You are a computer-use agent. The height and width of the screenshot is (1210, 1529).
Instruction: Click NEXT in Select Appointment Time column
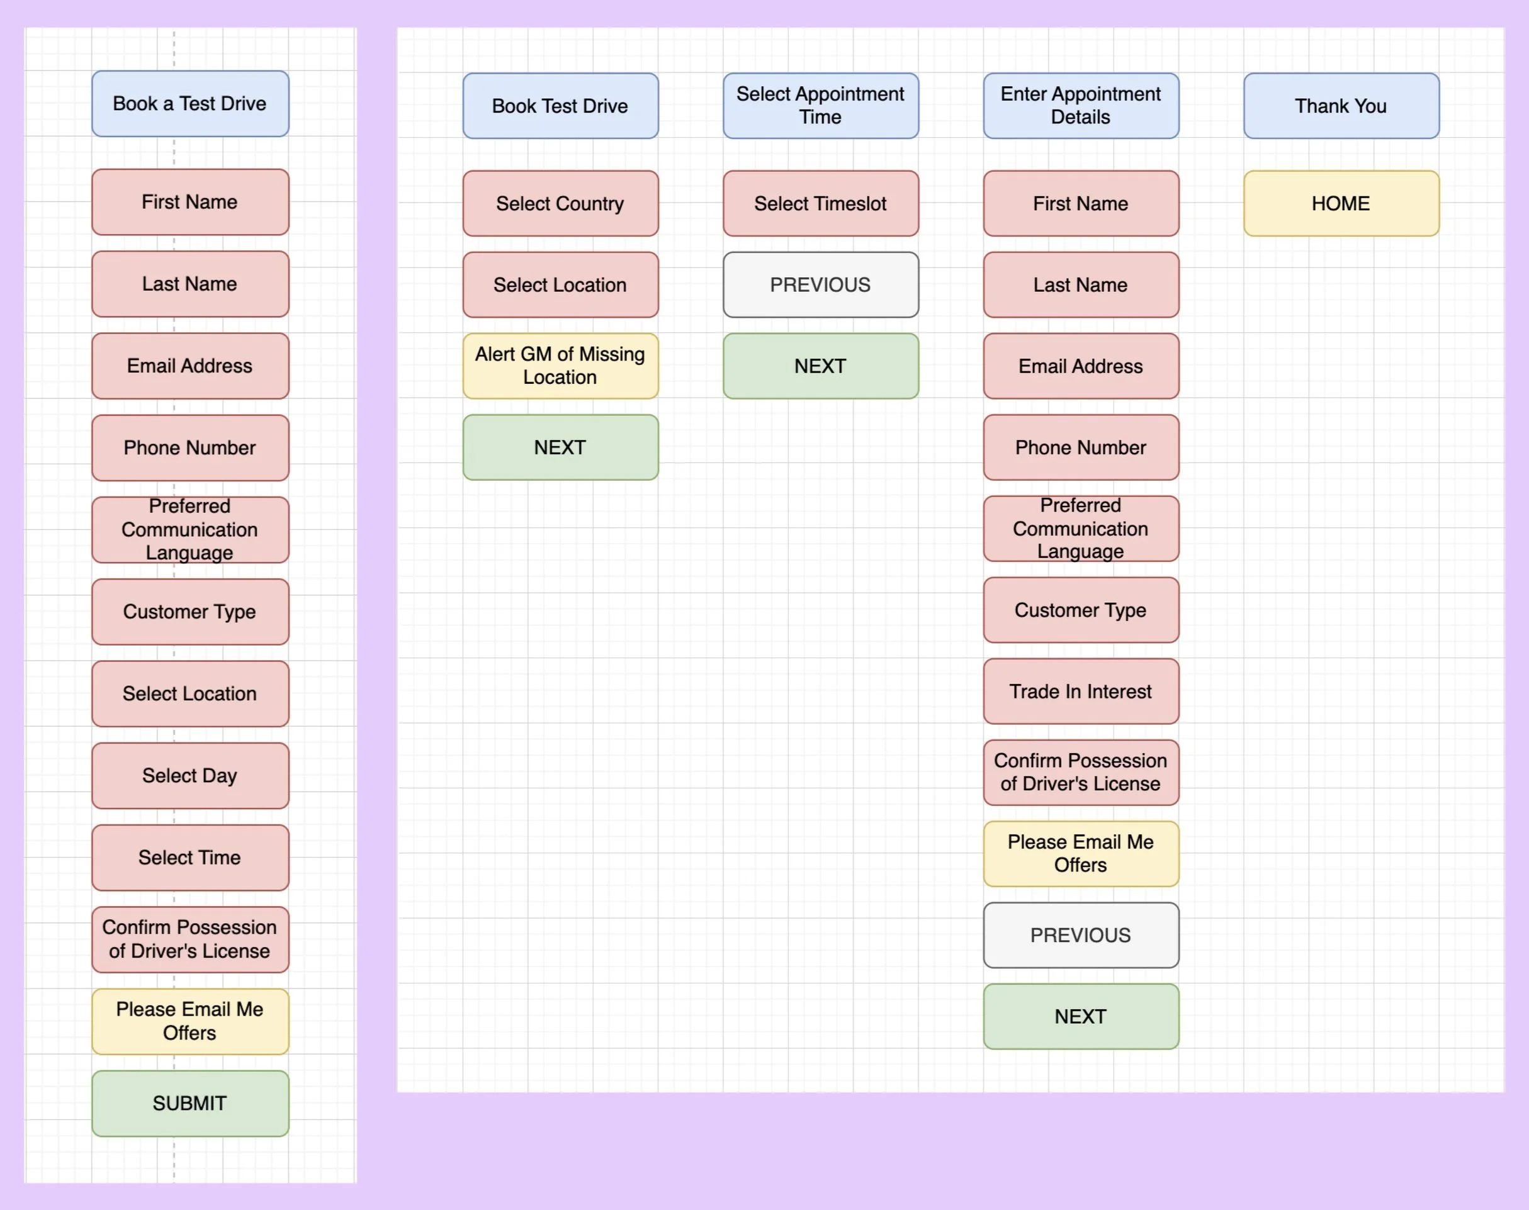tap(820, 366)
